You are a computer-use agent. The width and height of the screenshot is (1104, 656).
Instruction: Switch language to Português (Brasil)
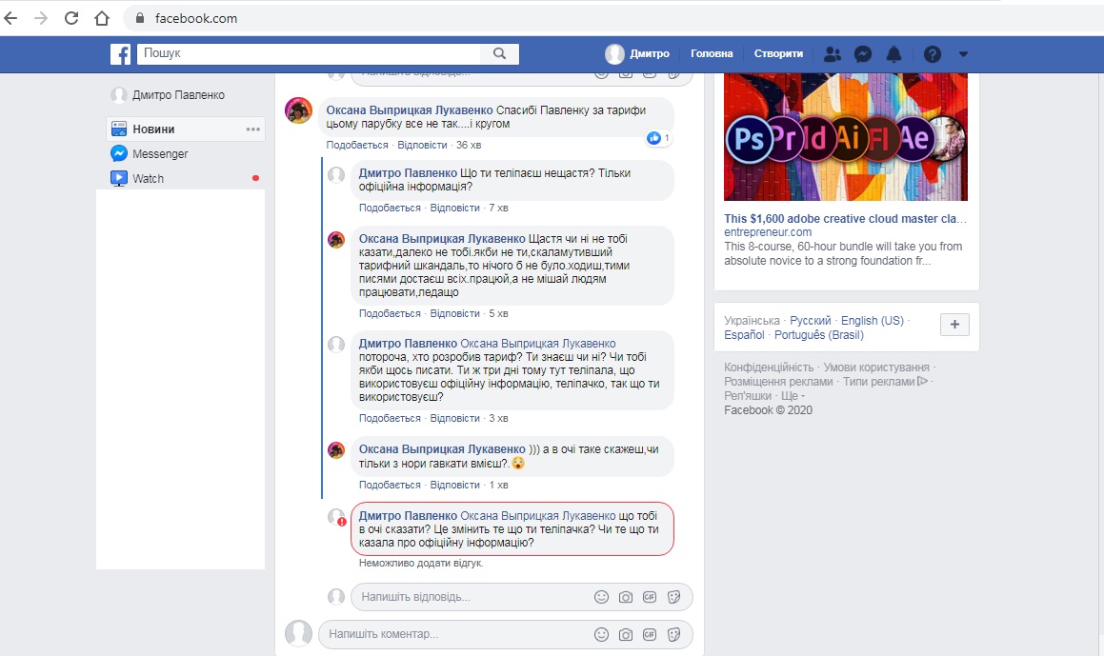(x=819, y=335)
